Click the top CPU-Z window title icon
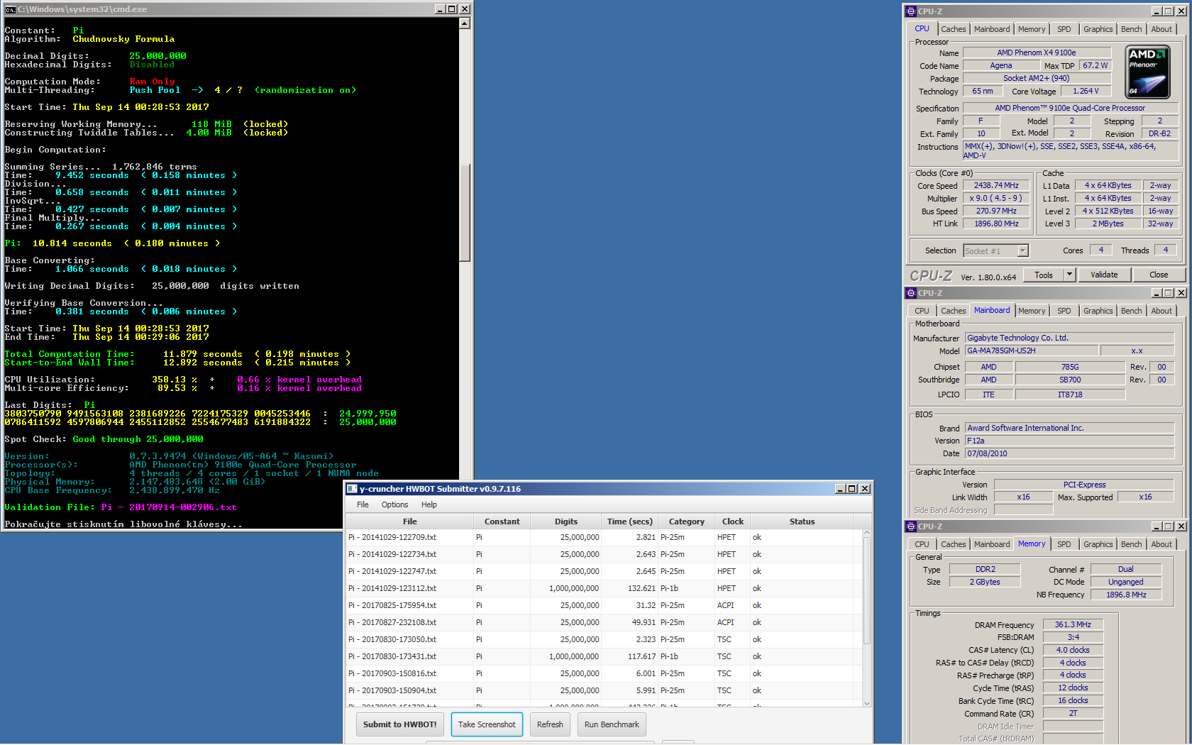Screen dimensions: 1192x745 [911, 11]
